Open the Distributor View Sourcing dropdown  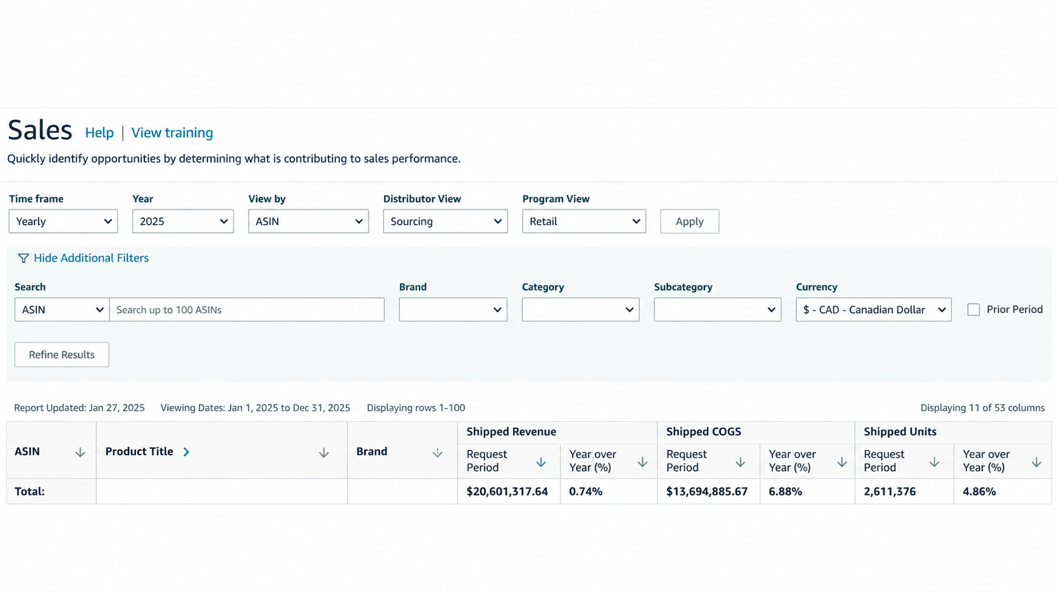(445, 221)
